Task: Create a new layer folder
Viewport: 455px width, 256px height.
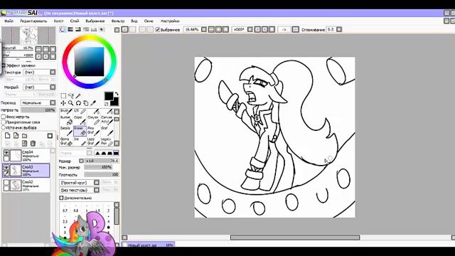Action: pyautogui.click(x=25, y=136)
